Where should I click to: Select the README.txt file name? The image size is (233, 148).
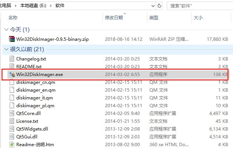[29, 66]
